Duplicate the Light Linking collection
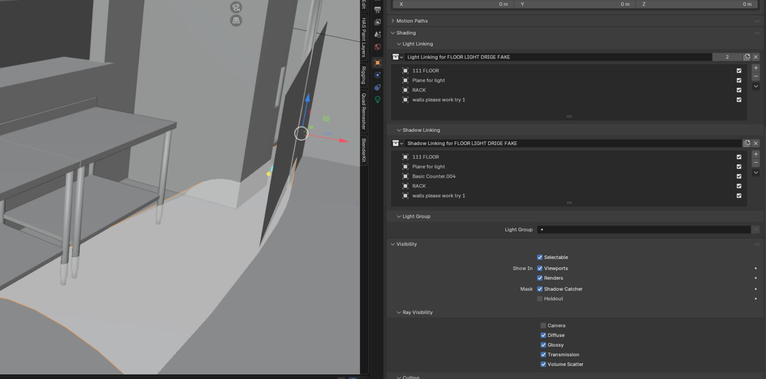 pos(747,57)
